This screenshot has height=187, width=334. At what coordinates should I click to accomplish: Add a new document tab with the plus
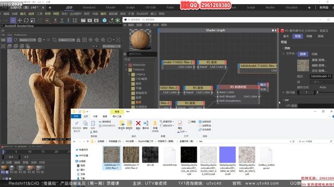click(x=50, y=8)
